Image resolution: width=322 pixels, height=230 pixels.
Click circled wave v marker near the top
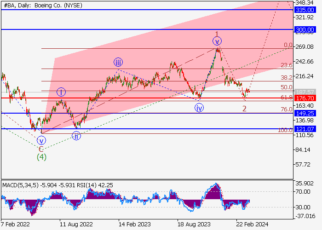click(x=217, y=41)
